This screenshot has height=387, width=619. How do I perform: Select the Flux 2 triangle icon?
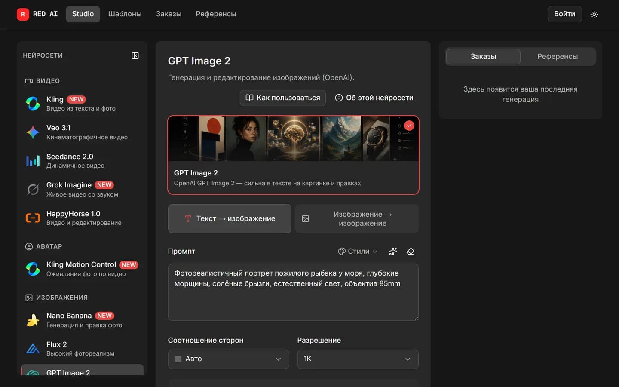point(33,349)
